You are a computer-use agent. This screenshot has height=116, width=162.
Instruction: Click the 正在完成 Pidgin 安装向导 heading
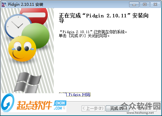click(x=104, y=18)
